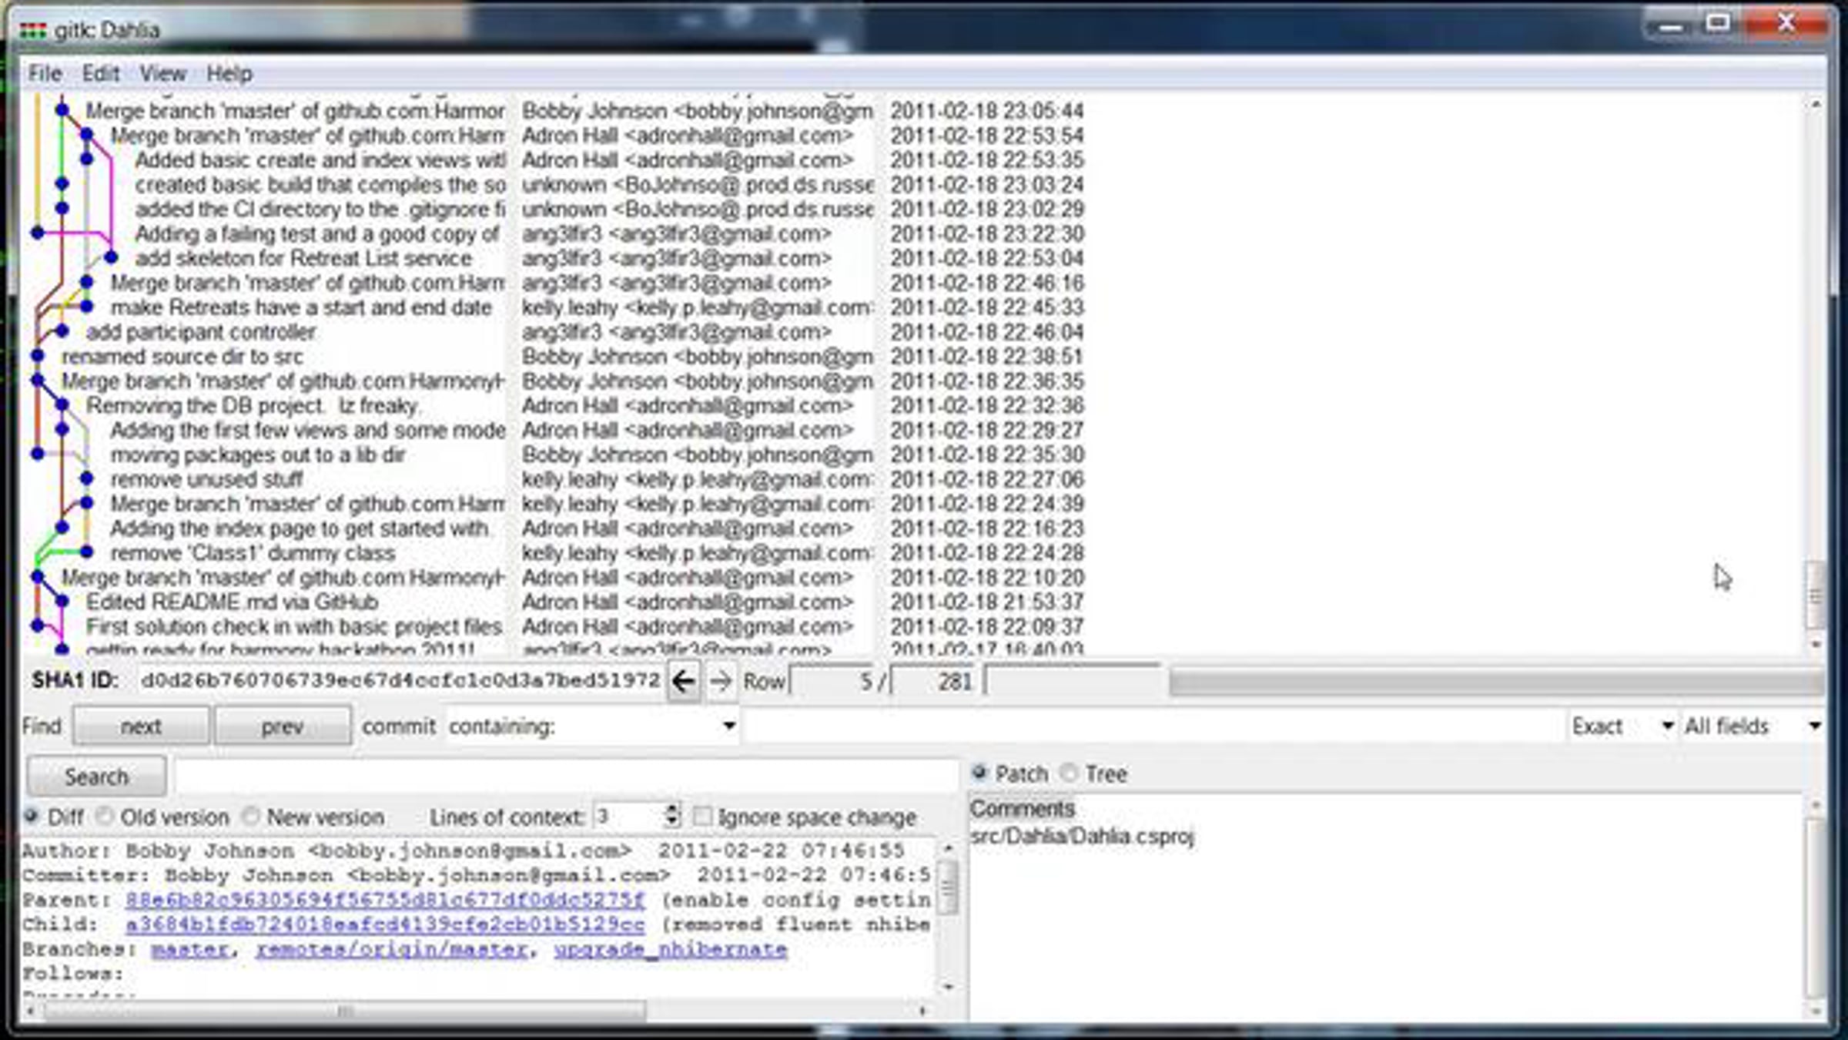1848x1040 pixels.
Task: Open the upgrade_nhibernate branch link
Action: click(x=670, y=949)
